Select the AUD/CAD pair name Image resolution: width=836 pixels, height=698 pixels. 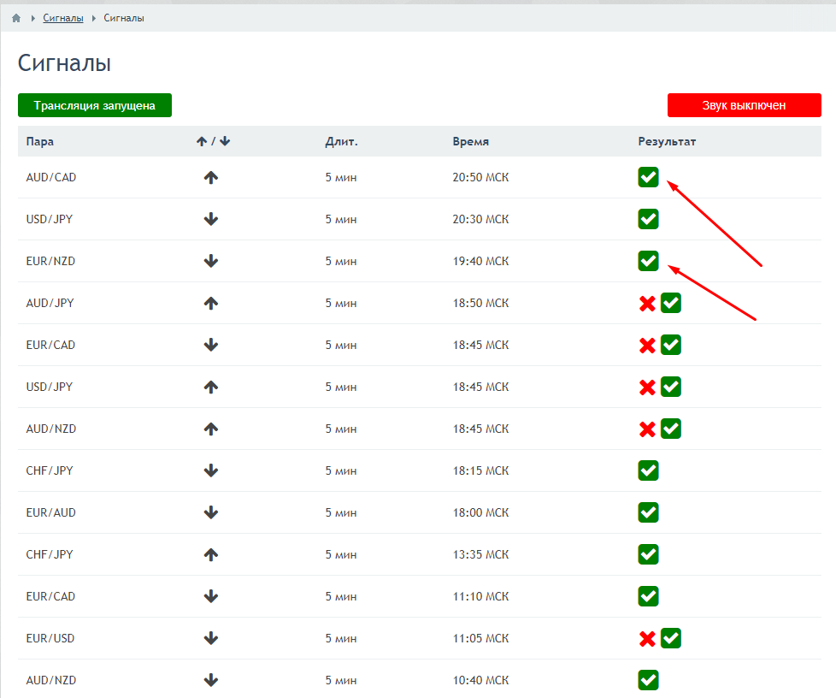pos(51,177)
